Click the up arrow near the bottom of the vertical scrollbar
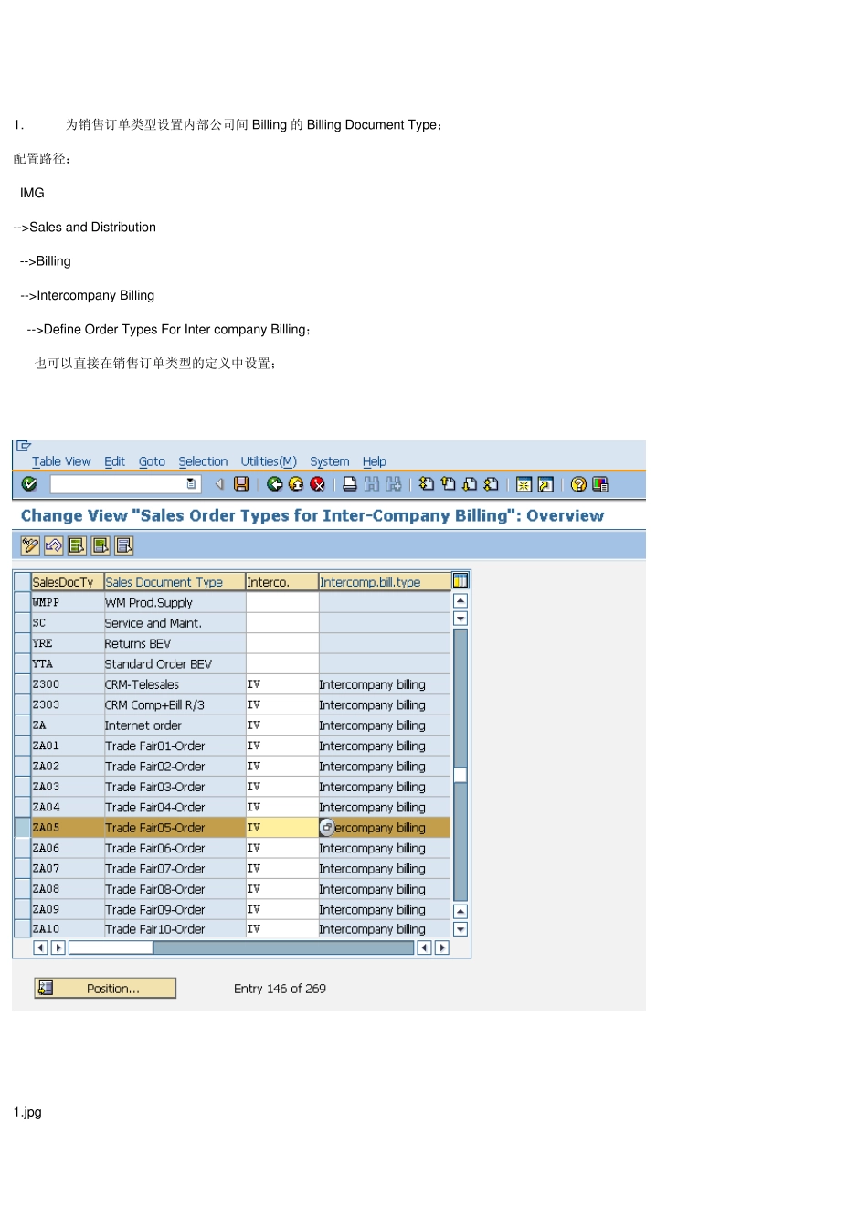The image size is (868, 1228). (x=460, y=912)
